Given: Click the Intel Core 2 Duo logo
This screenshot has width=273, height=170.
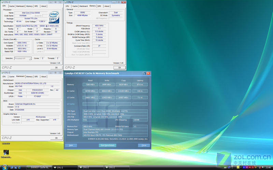Looking at the screenshot, I should coord(54,17).
